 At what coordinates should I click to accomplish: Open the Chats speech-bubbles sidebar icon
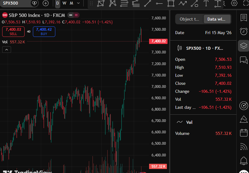pos(243,60)
